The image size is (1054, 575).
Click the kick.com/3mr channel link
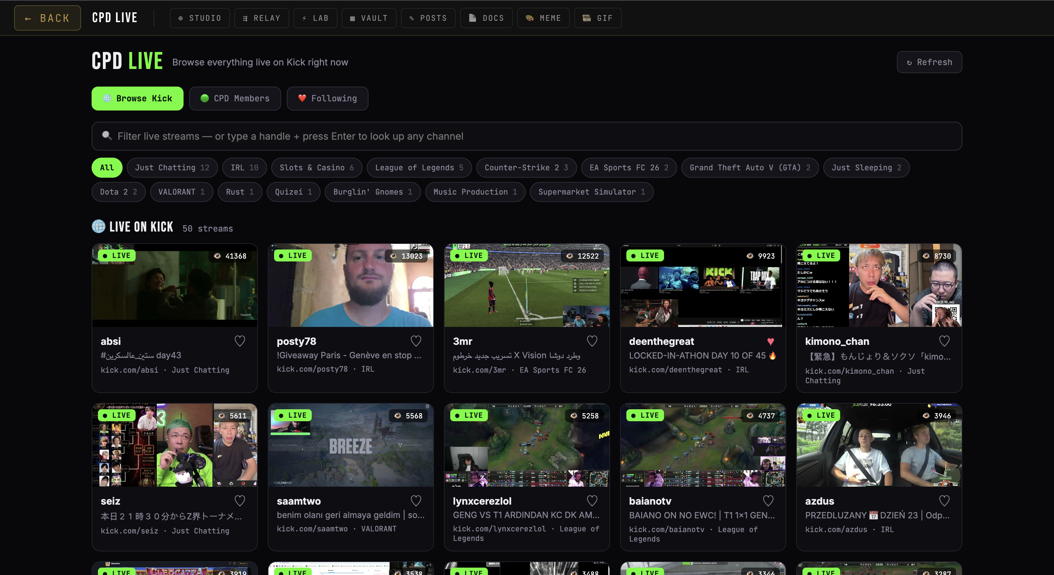point(479,370)
